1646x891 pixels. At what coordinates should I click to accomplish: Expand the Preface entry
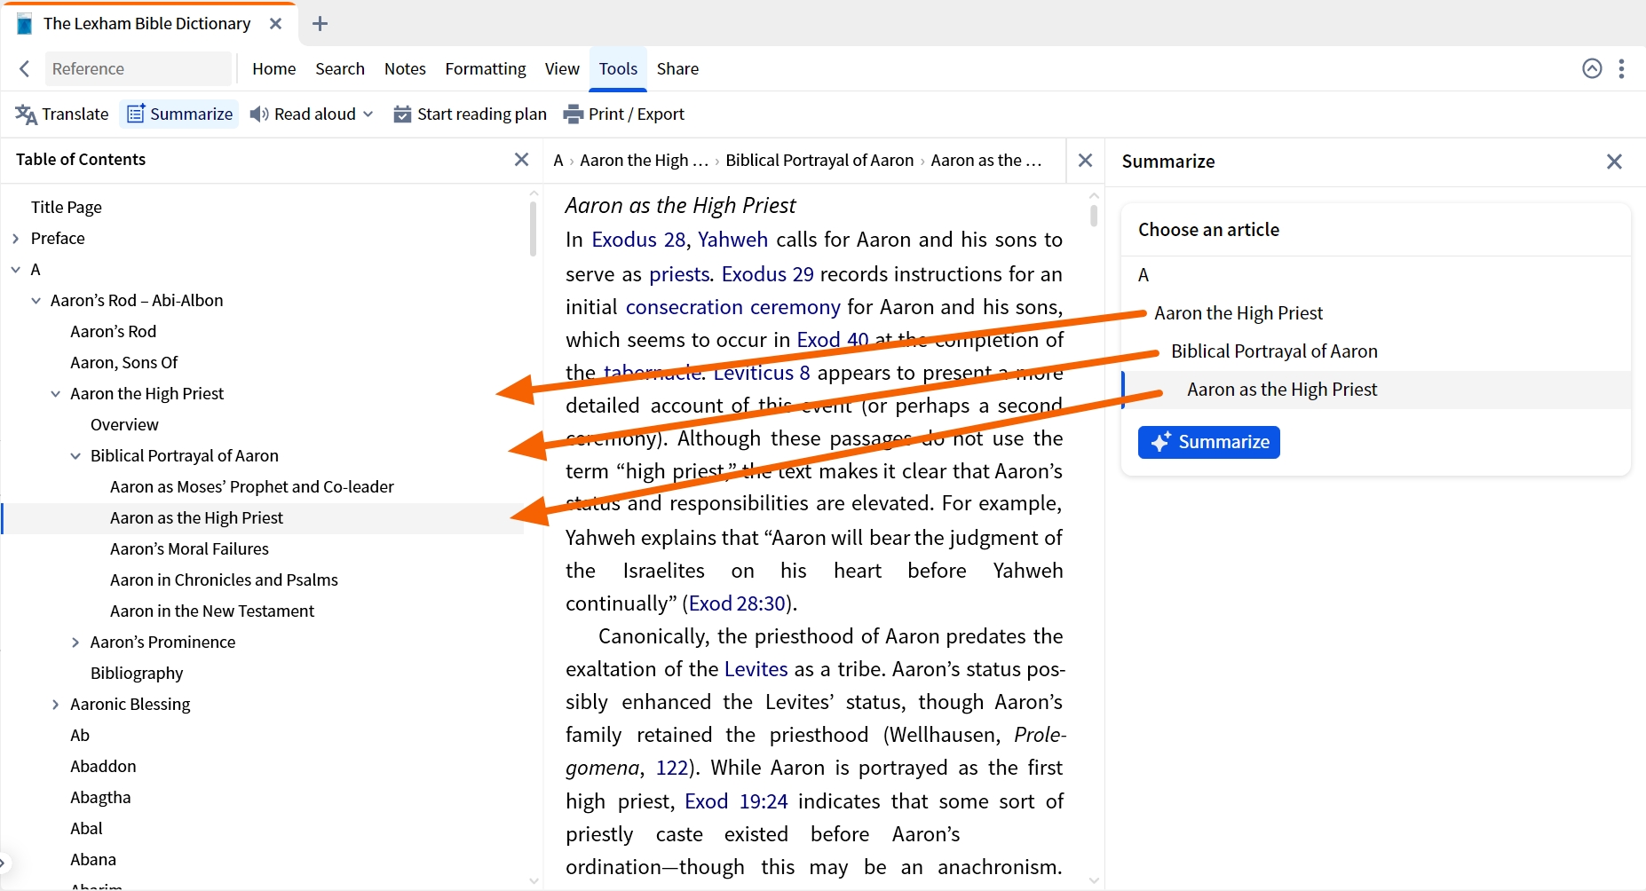[x=16, y=238]
